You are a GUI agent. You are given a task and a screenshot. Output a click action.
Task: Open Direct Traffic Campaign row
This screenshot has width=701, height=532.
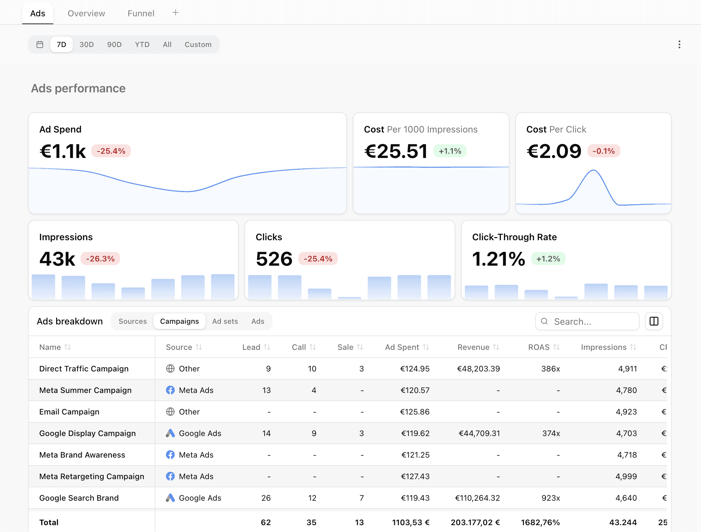(84, 368)
